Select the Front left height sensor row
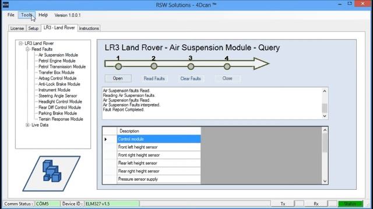The width and height of the screenshot is (373, 209). point(159,147)
